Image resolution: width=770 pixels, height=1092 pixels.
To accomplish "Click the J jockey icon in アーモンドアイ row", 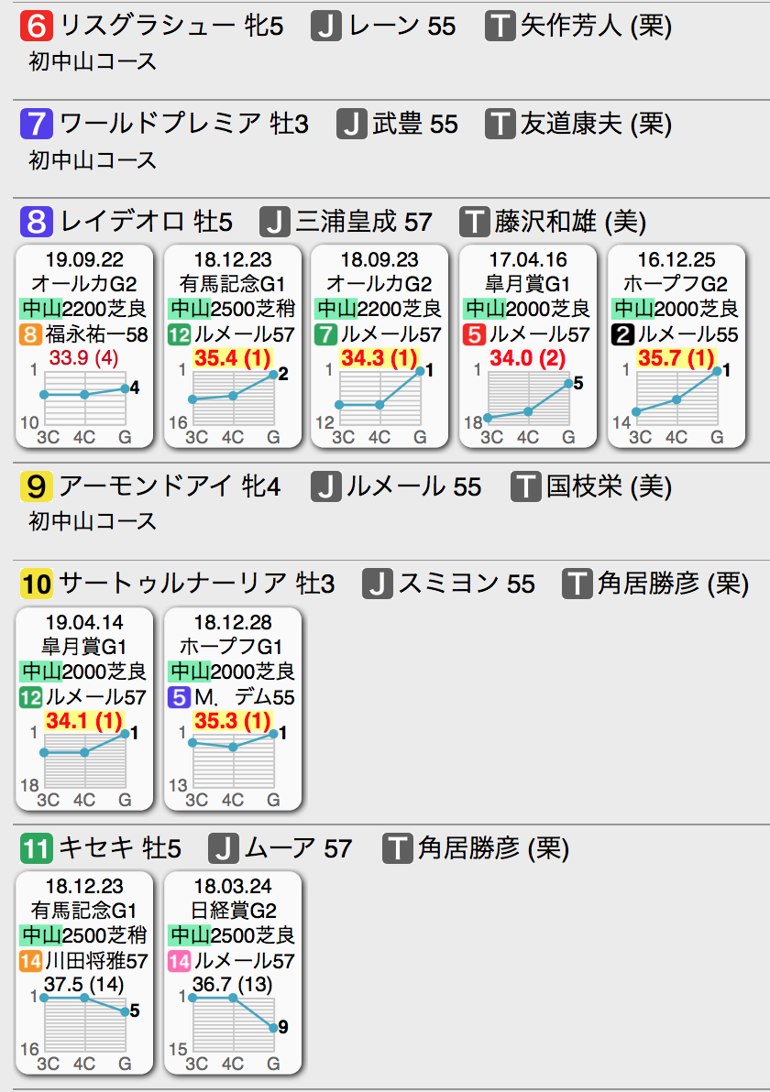I will [x=326, y=486].
